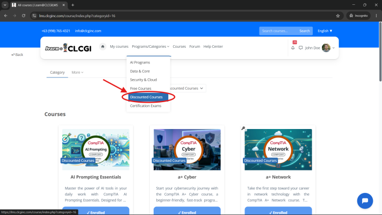This screenshot has width=382, height=215.
Task: Open Chrome three-dot menu
Action: point(376,16)
